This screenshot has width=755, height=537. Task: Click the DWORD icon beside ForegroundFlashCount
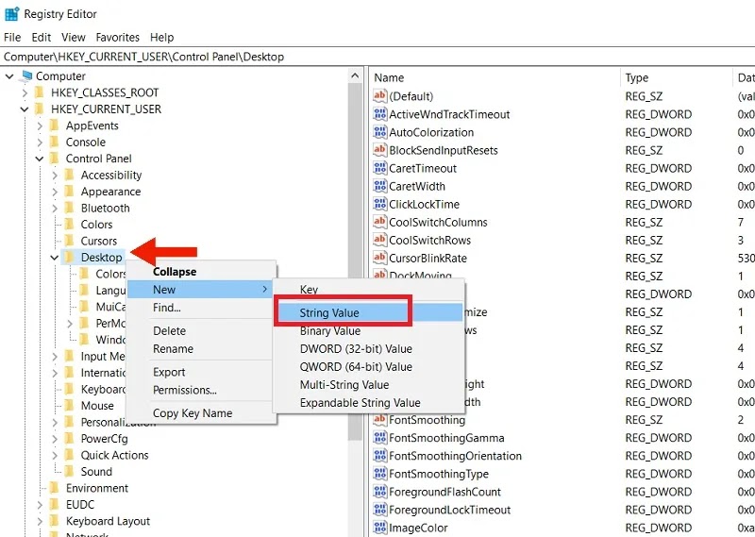pyautogui.click(x=380, y=492)
